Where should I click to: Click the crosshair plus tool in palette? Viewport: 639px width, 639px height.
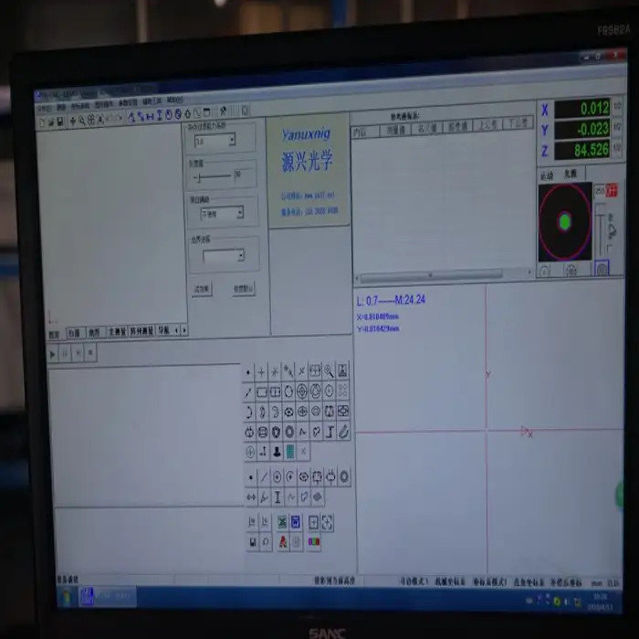click(262, 372)
